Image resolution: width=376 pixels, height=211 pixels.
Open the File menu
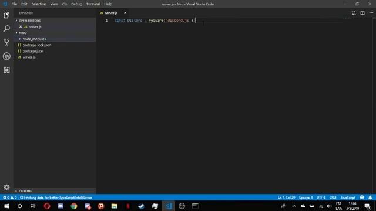point(14,4)
